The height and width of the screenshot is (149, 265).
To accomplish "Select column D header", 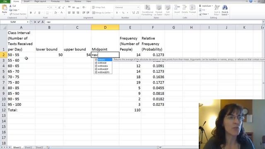I will (105, 27).
